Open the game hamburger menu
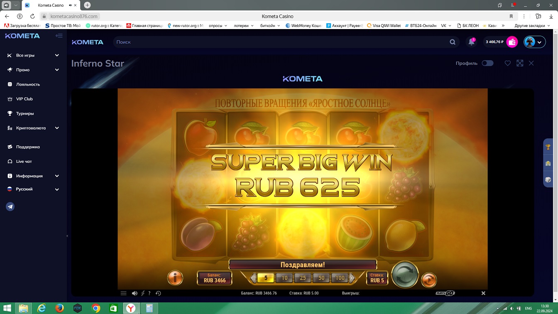The width and height of the screenshot is (558, 314). (x=123, y=293)
